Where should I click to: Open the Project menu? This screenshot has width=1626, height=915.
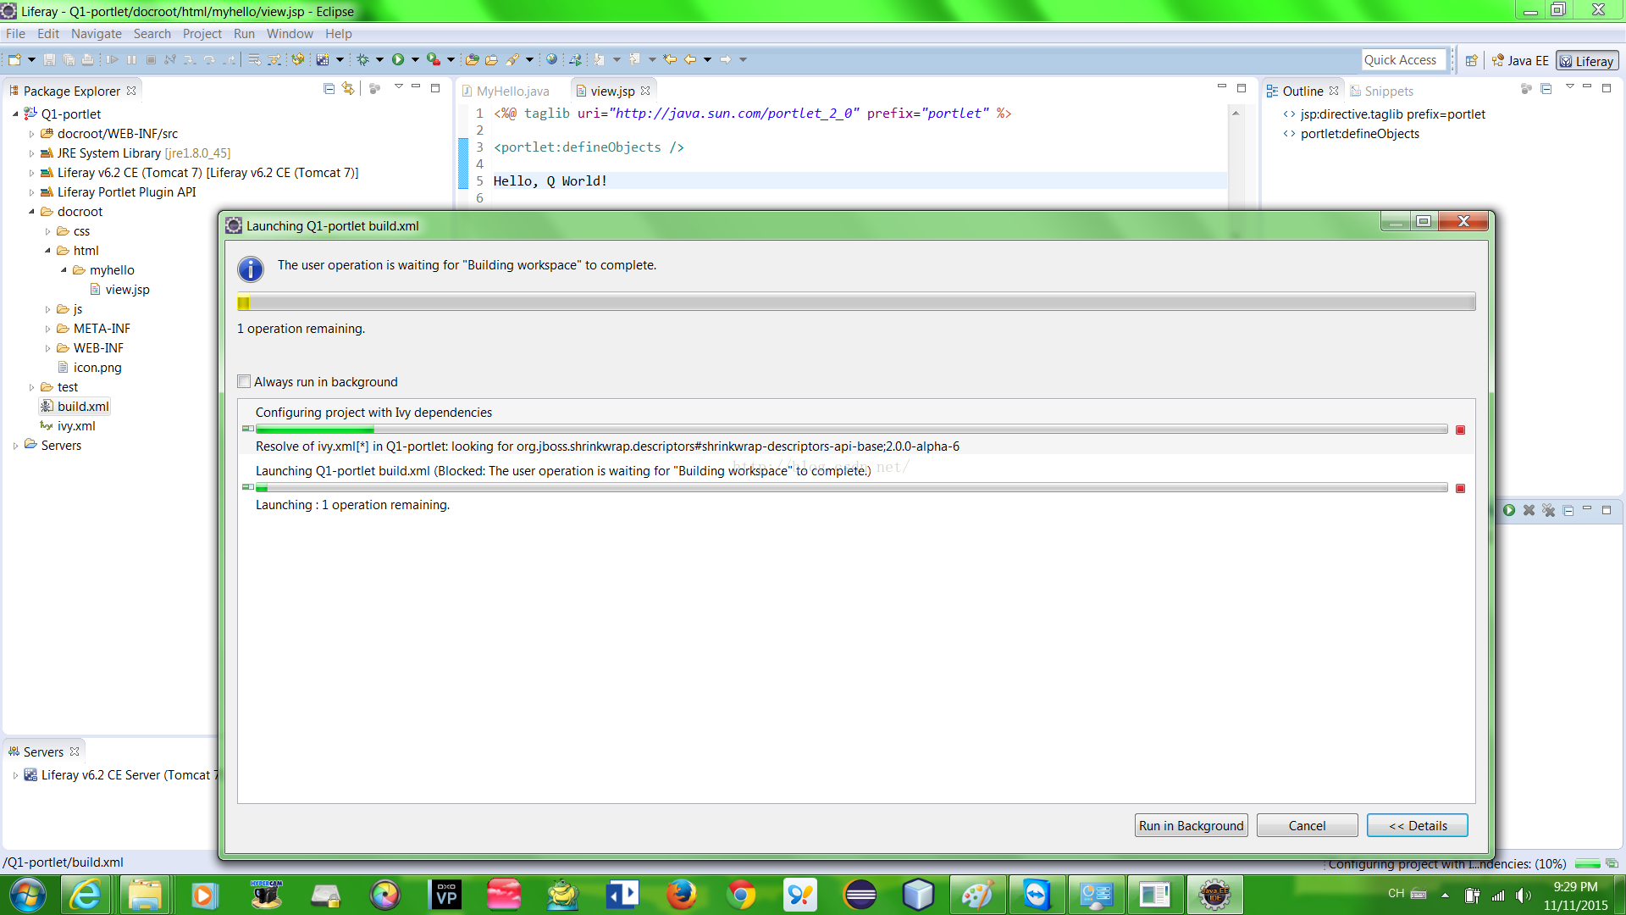click(202, 34)
